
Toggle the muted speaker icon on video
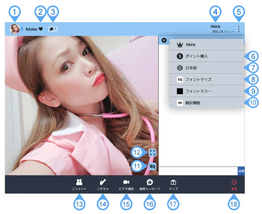pos(152,167)
